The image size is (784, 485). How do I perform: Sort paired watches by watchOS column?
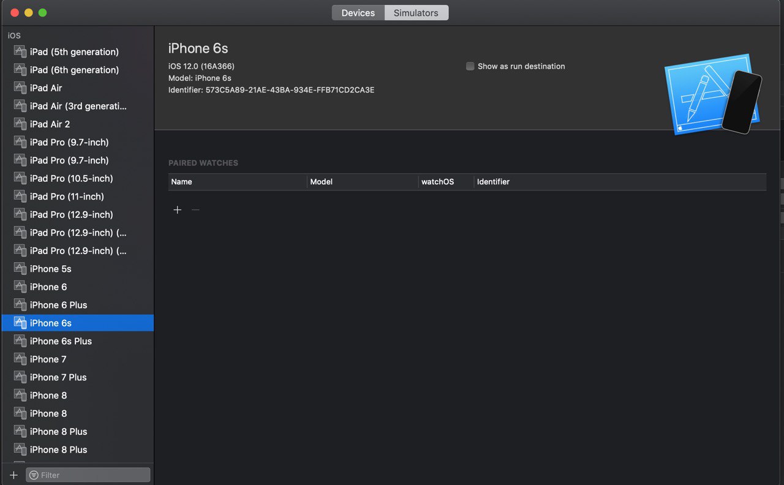(x=446, y=182)
